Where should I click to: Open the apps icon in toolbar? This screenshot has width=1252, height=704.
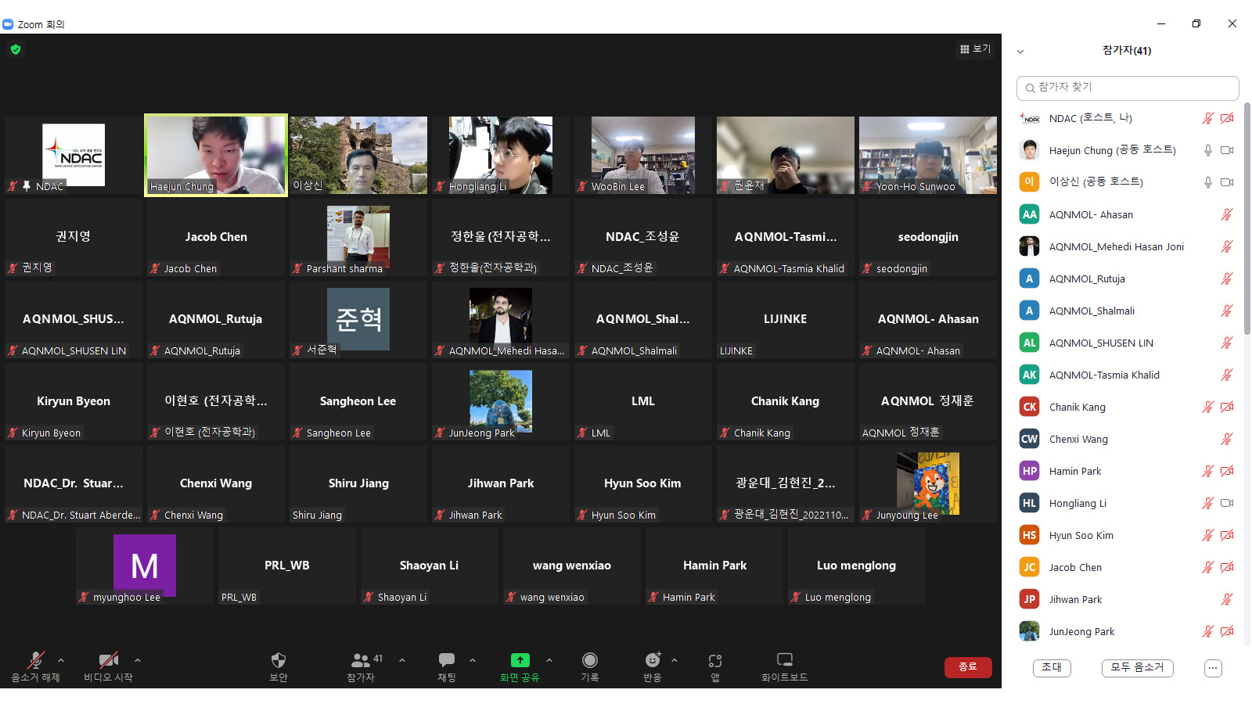tap(715, 660)
